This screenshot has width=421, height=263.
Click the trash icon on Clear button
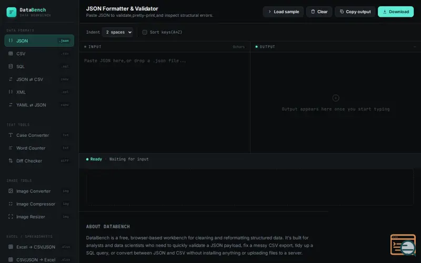[x=313, y=12]
